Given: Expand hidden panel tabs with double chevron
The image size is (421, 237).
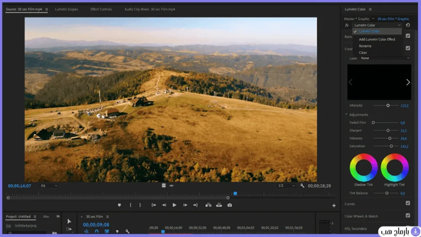Looking at the screenshot, I should click(58, 216).
